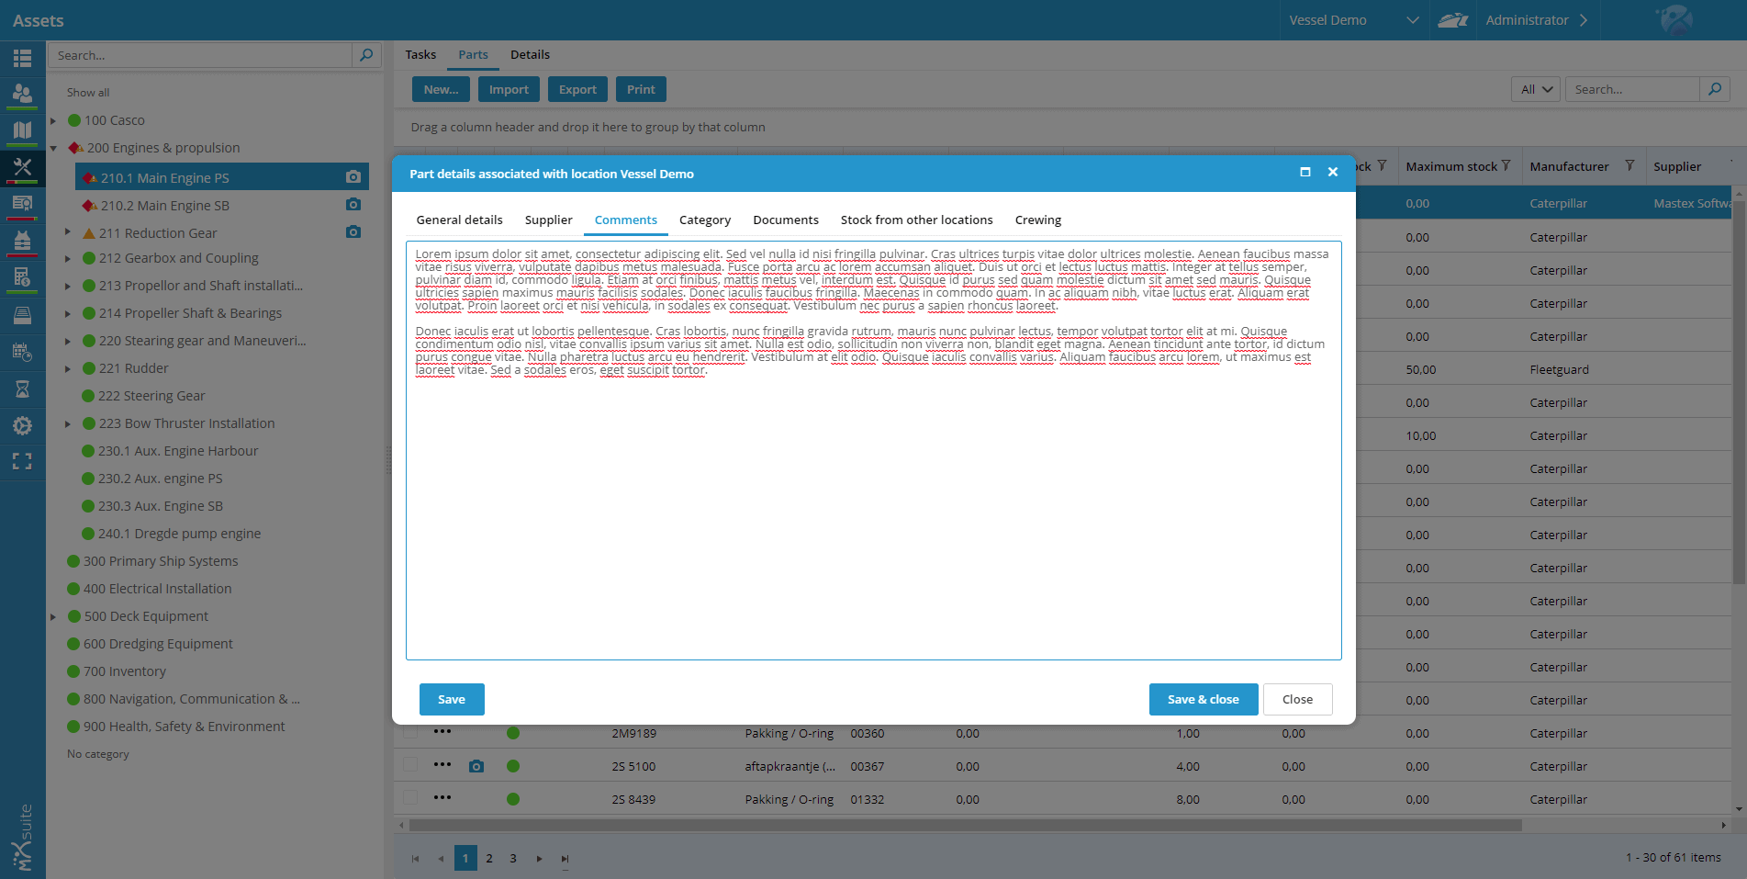Image resolution: width=1747 pixels, height=879 pixels.
Task: Open the life jacket safety icon
Action: (22, 241)
